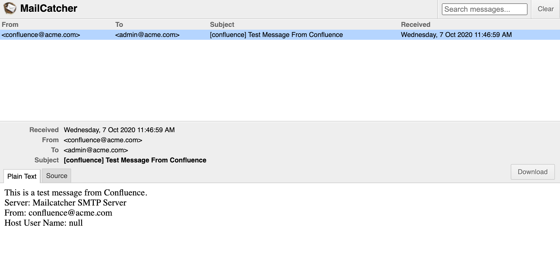The width and height of the screenshot is (560, 280).
Task: Click the Received column header
Action: pos(415,25)
